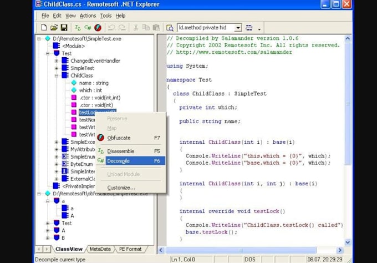Screen dimensions: 377x263
Task: Click the Redo toolbar icon
Action: (x=122, y=28)
